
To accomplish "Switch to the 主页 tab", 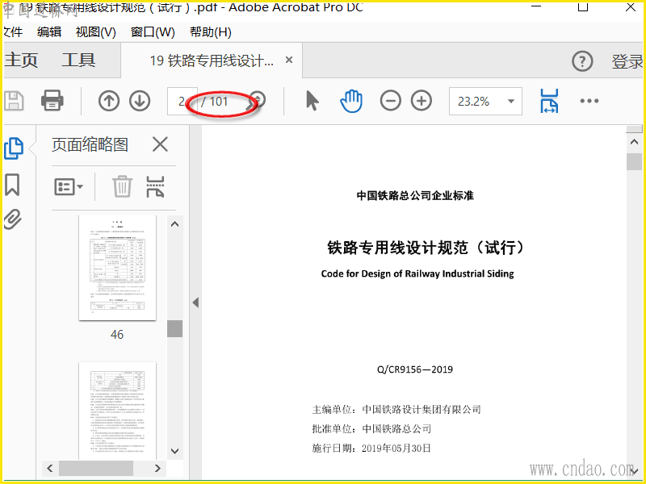I will point(21,60).
